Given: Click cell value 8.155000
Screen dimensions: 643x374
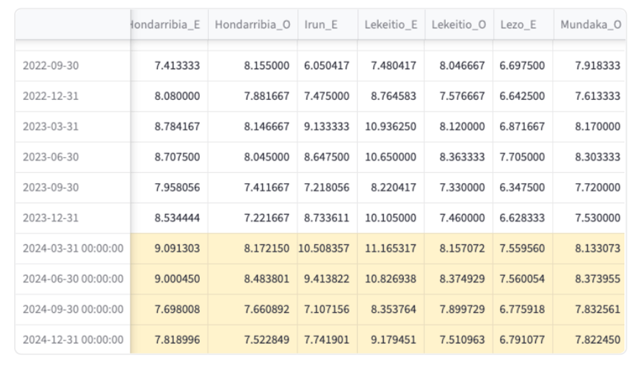Looking at the screenshot, I should point(267,66).
